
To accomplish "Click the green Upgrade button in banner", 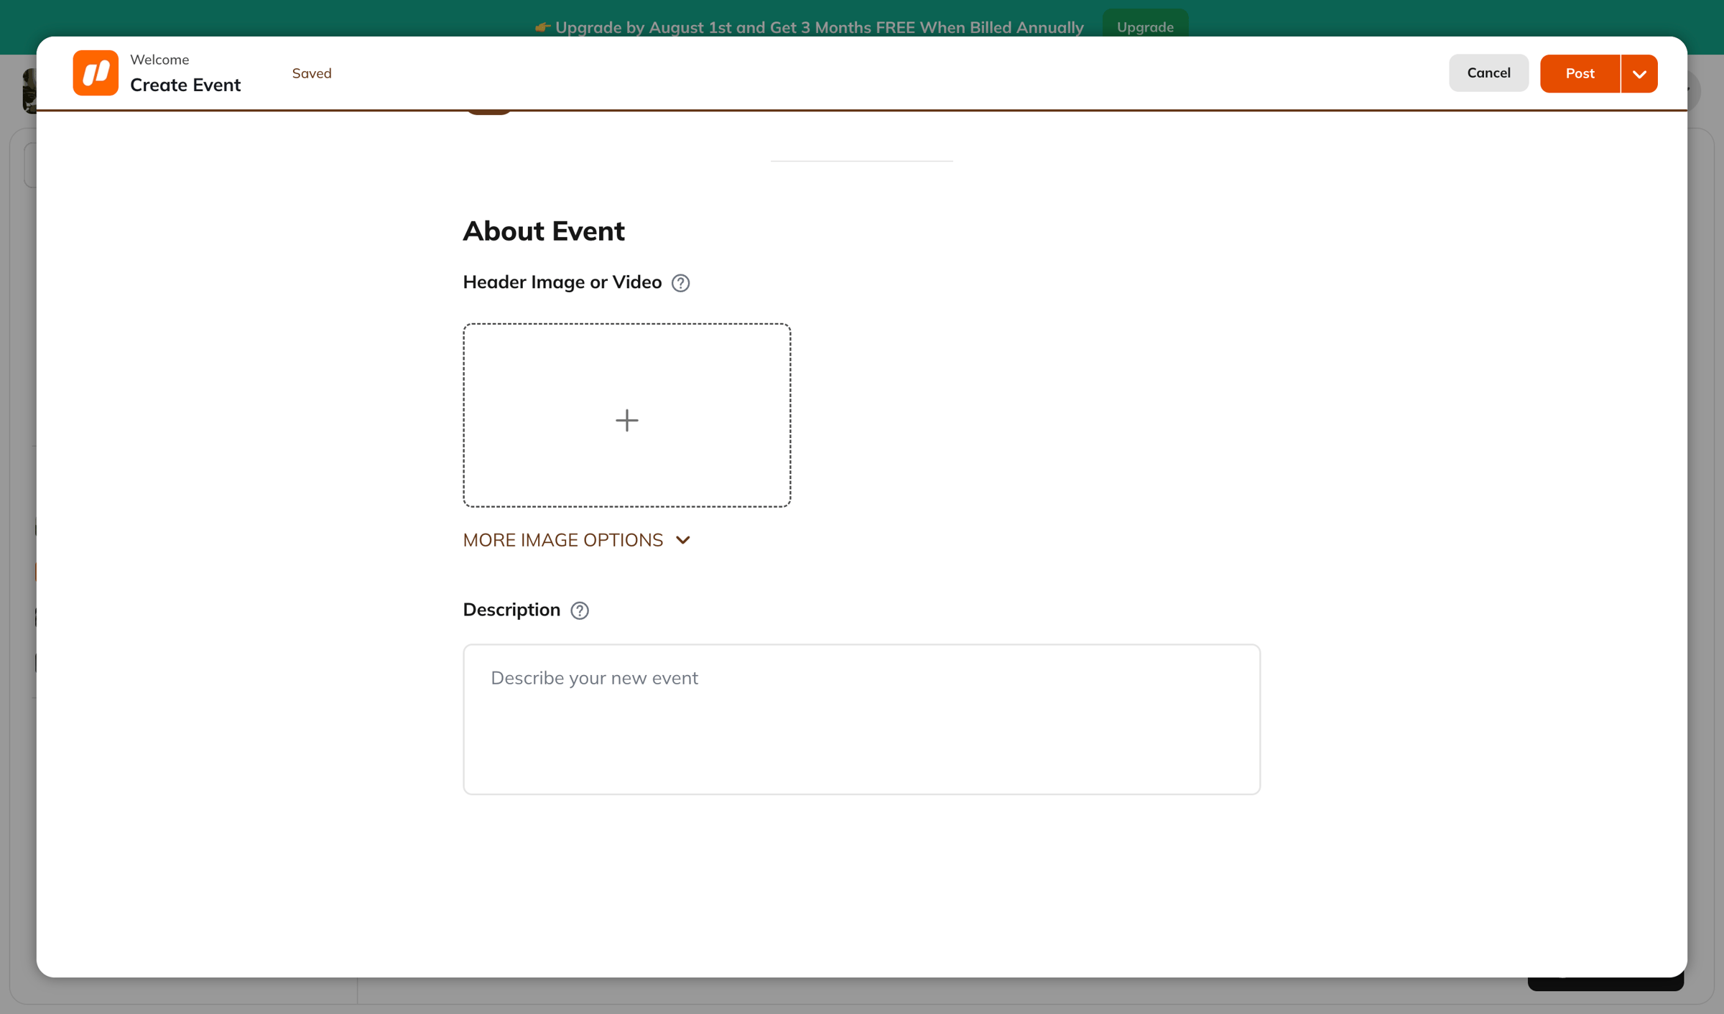I will click(1145, 27).
